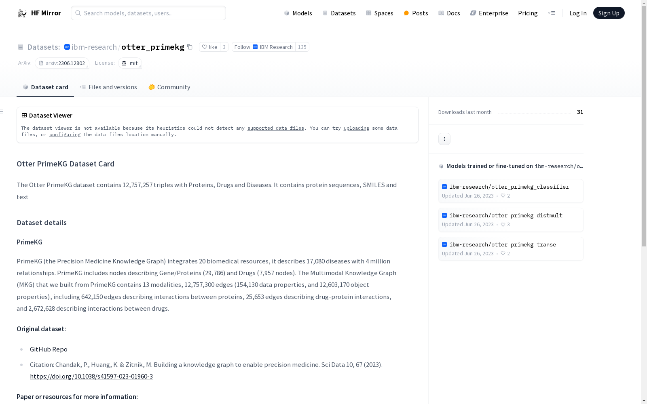Click the Log In link

[x=578, y=13]
